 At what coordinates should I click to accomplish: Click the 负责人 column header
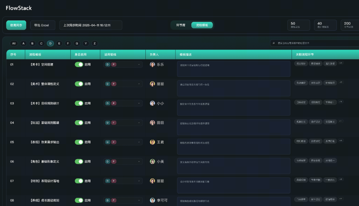tap(161, 54)
